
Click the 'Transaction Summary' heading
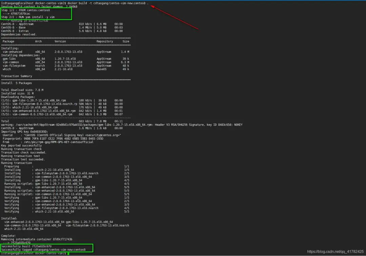(x=17, y=76)
